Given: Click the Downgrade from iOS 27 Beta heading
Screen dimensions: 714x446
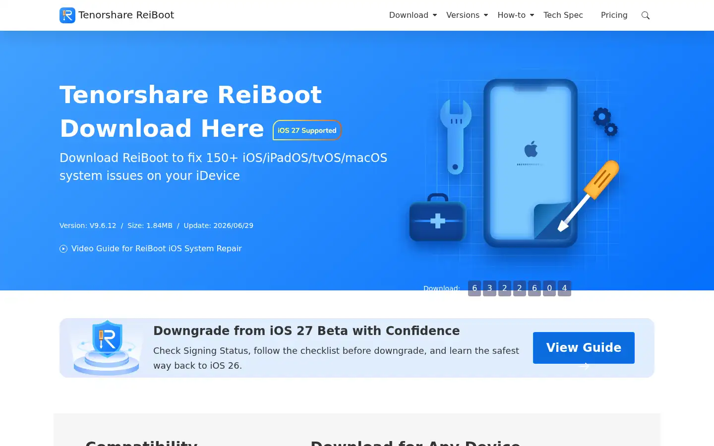Looking at the screenshot, I should coord(306,331).
